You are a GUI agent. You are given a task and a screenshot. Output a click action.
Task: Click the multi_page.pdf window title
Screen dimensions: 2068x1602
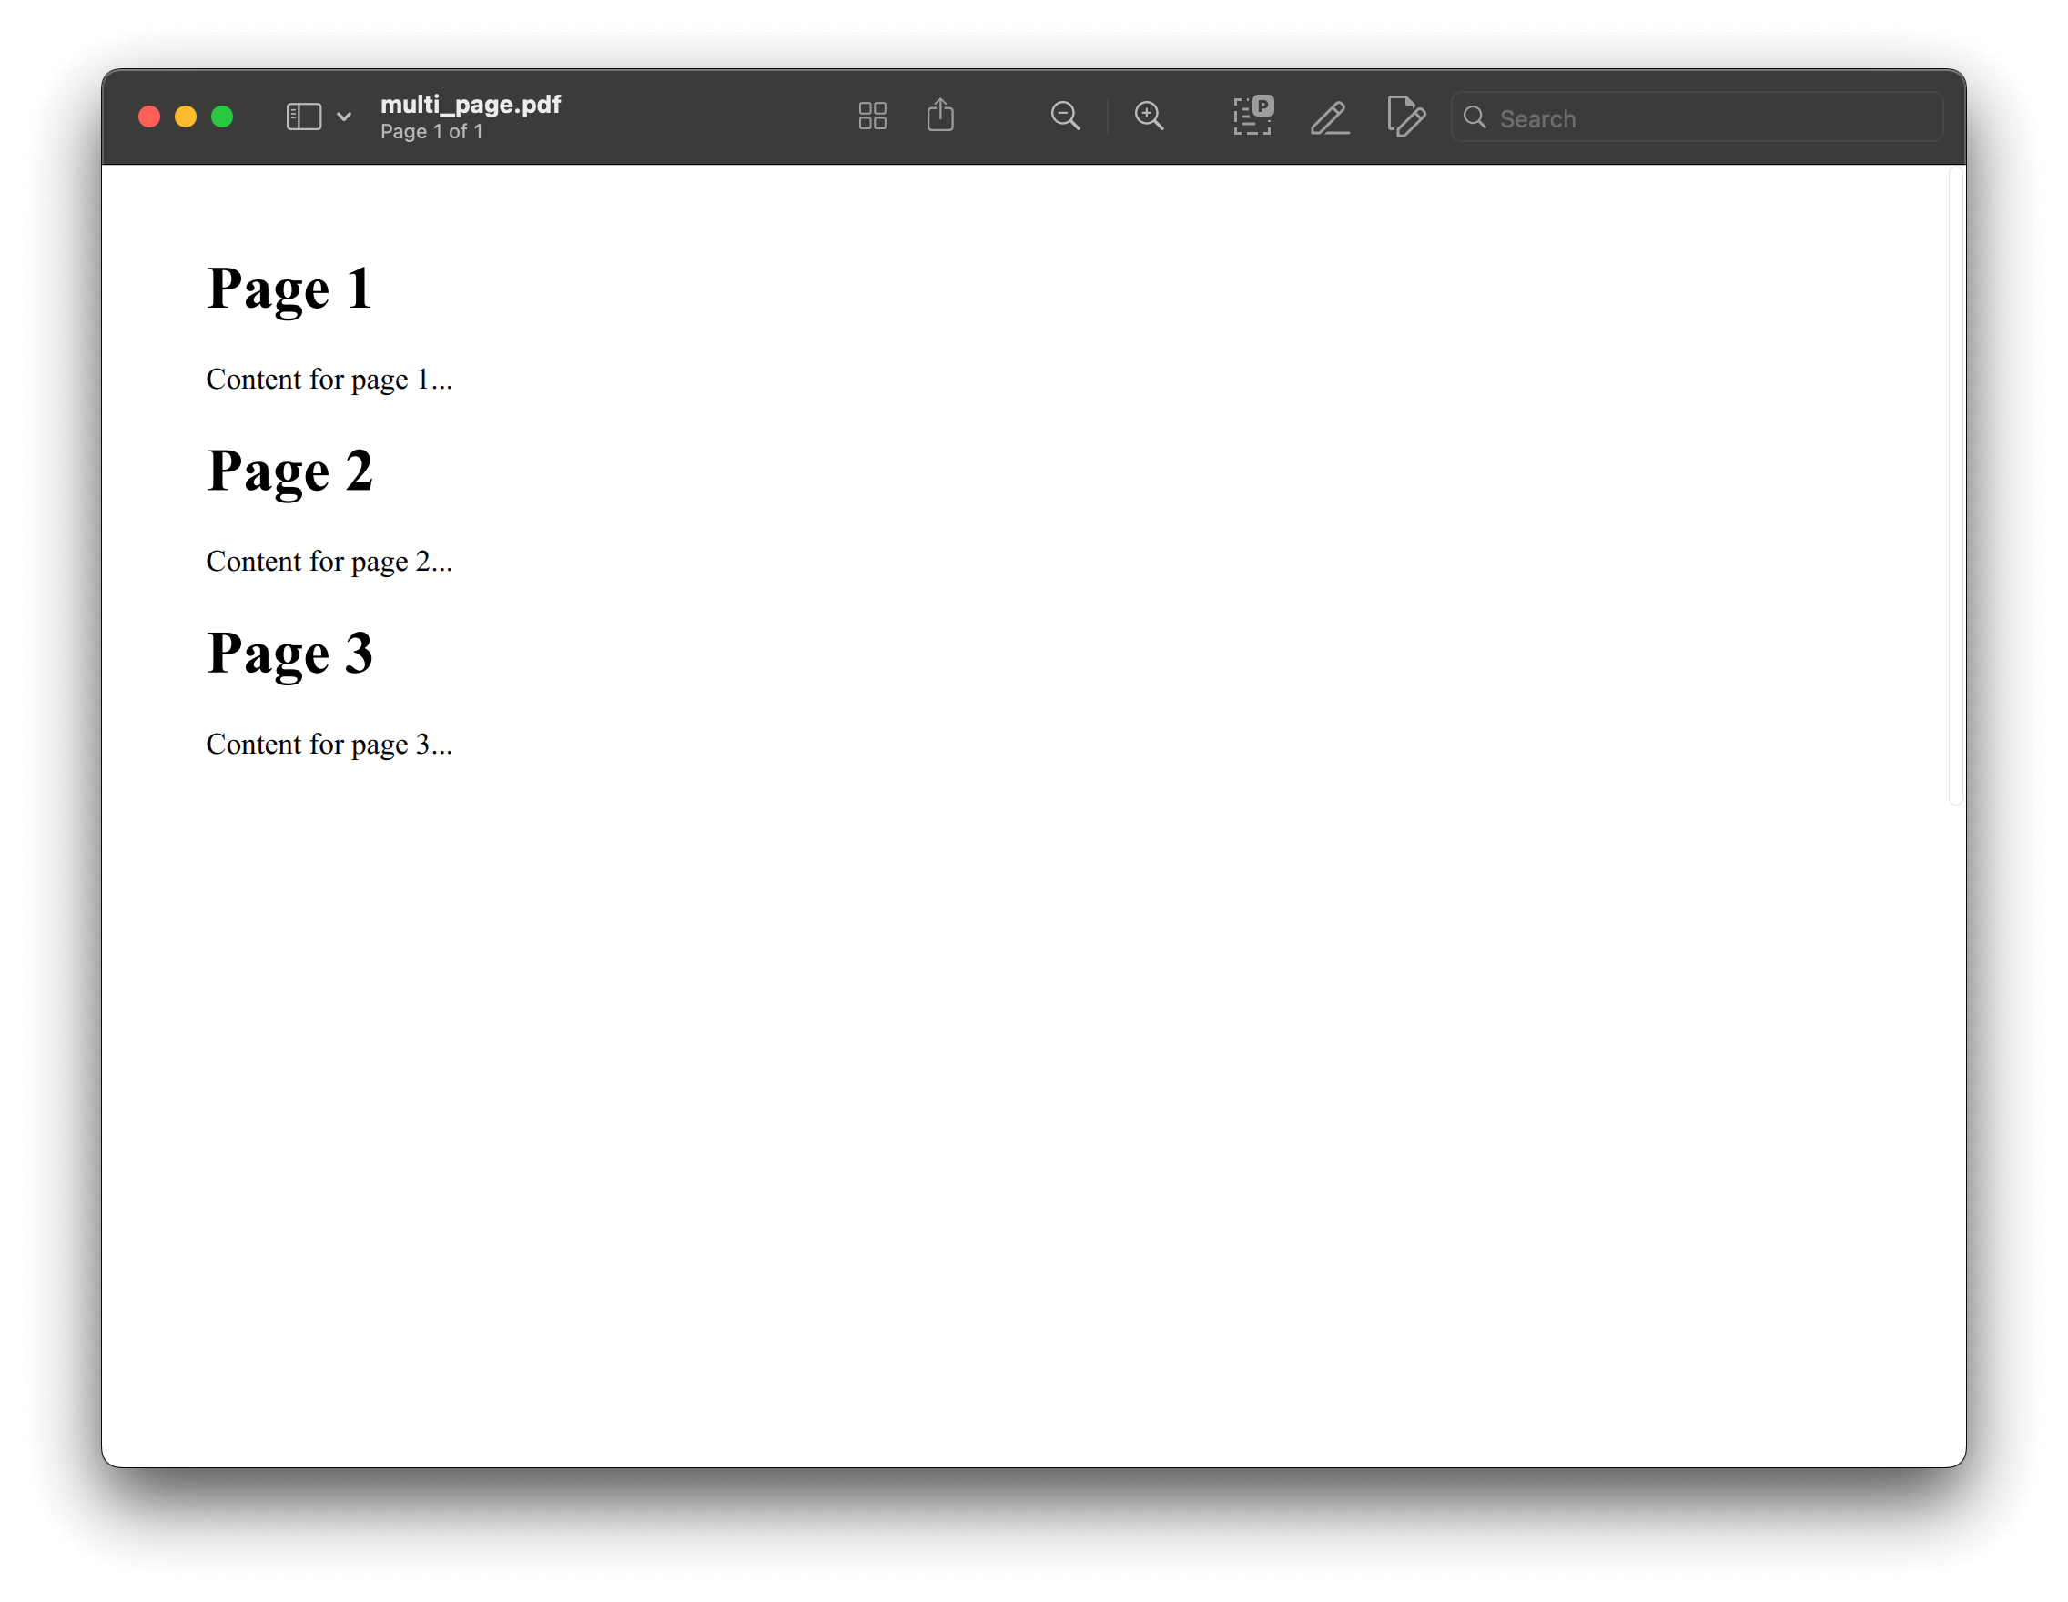[470, 104]
